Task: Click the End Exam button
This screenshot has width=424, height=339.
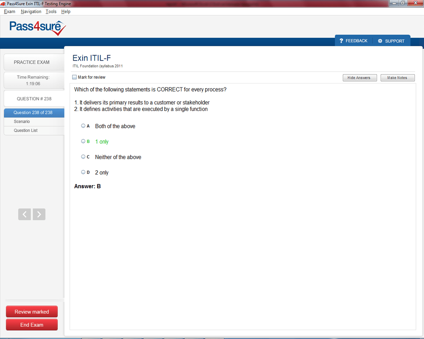Action: coord(32,325)
